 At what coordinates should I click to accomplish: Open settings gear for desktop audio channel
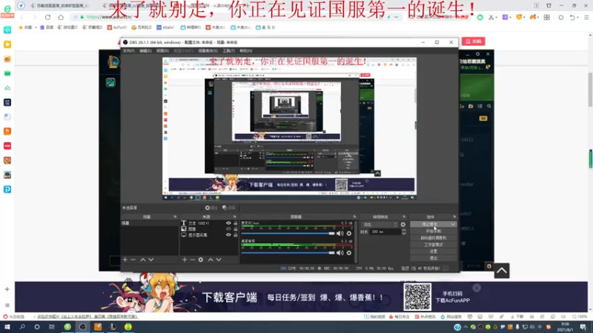coord(349,253)
